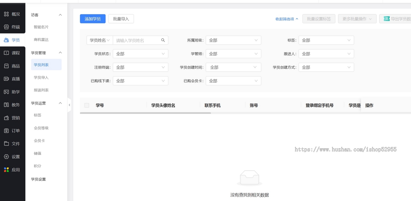Select the 学员 student sidebar icon
Screen dimensions: 411x201
tap(6, 40)
